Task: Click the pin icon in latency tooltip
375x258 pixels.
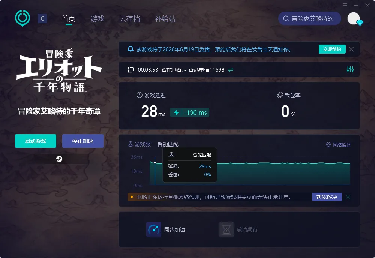Action: [x=171, y=155]
